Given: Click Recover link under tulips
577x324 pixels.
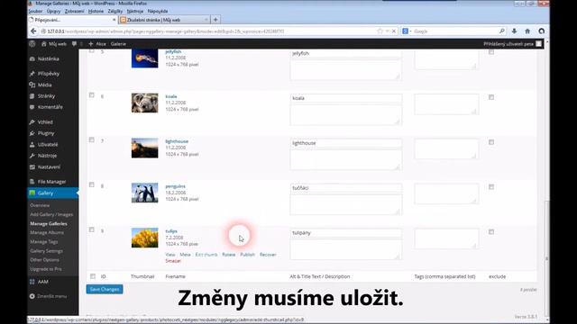Looking at the screenshot, I should click(268, 254).
